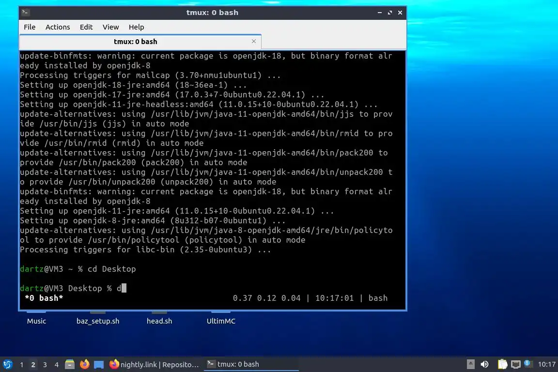Image resolution: width=558 pixels, height=372 pixels.
Task: Switch to workspace 1
Action: pos(22,365)
